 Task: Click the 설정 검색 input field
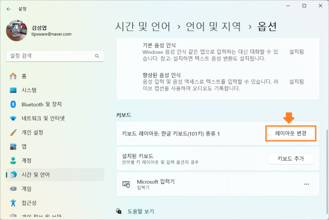click(55, 56)
